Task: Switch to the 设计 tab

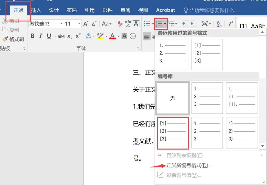Action: tap(54, 10)
